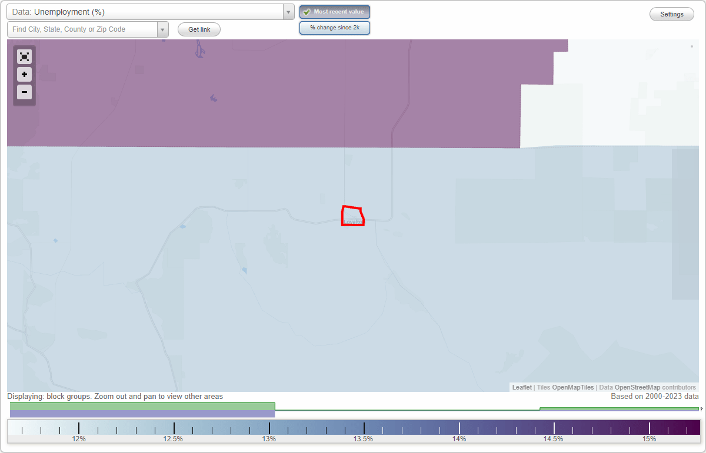
Task: Expand the Data selector dropdown arrow
Action: pos(288,11)
